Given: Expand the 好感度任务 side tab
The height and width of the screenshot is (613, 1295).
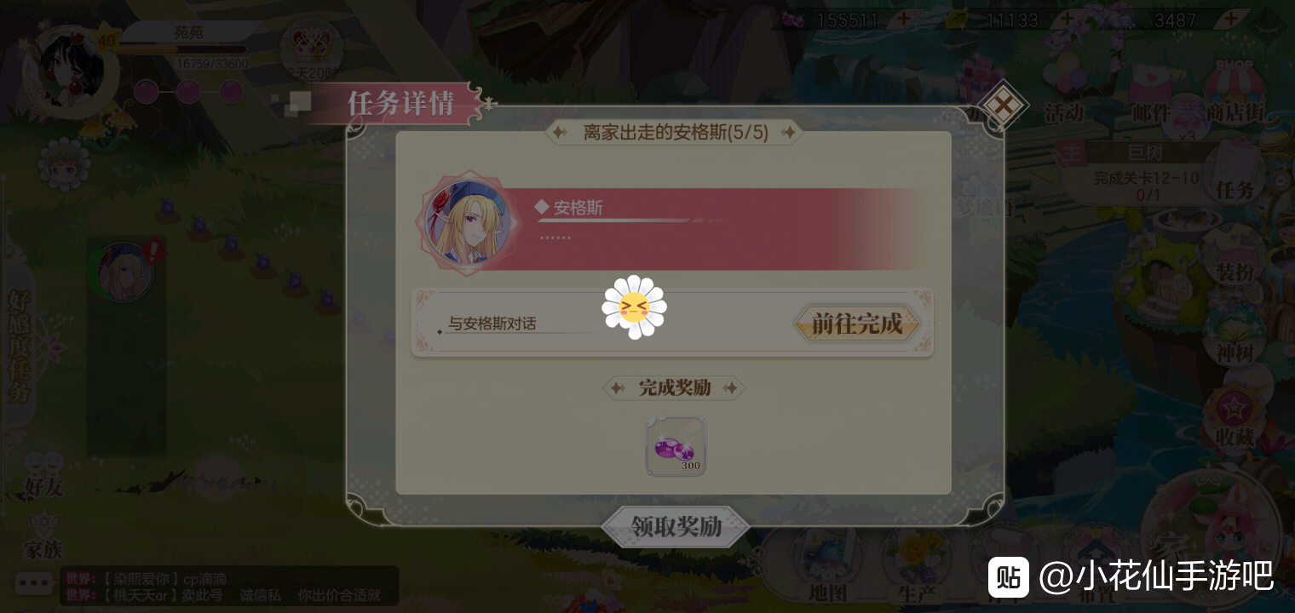Looking at the screenshot, I should point(19,345).
